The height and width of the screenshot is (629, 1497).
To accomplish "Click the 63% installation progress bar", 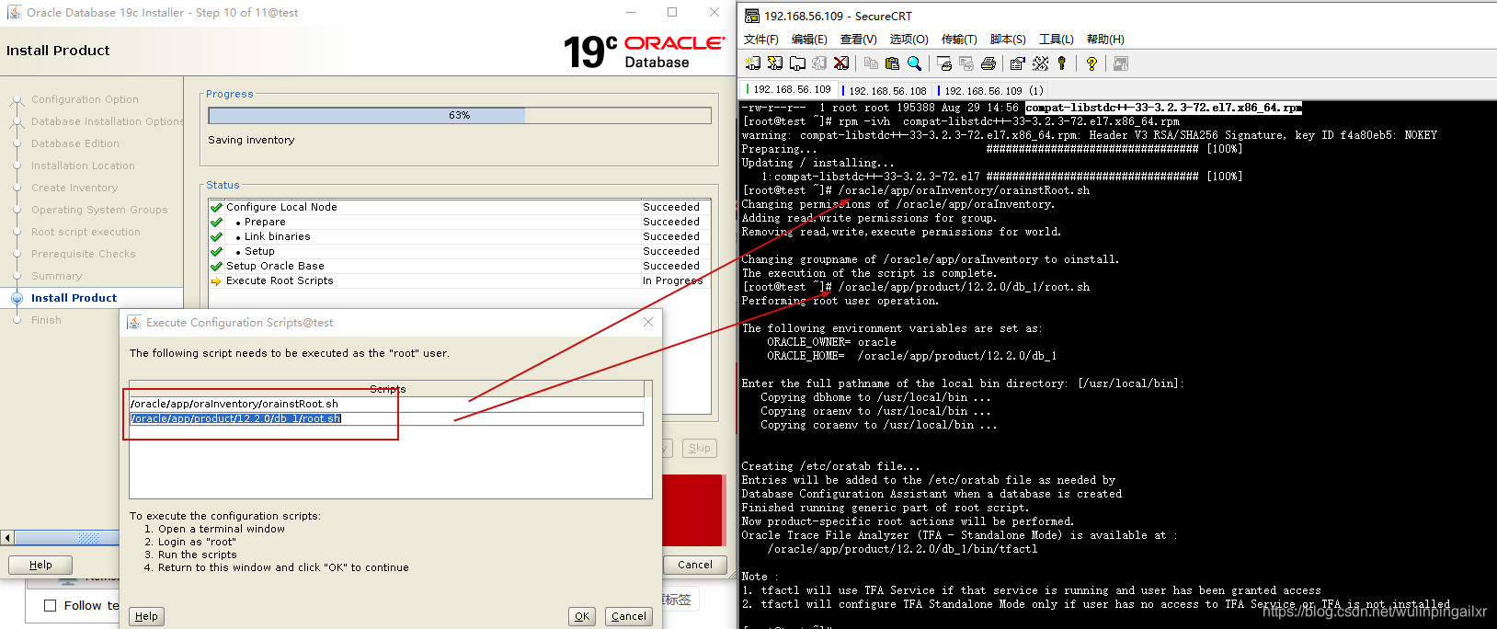I will click(460, 115).
